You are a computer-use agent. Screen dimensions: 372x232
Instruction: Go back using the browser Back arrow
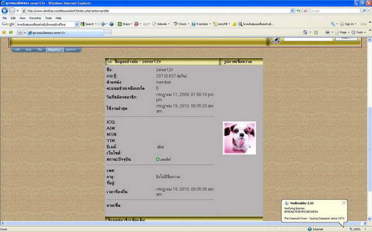(x=4, y=11)
